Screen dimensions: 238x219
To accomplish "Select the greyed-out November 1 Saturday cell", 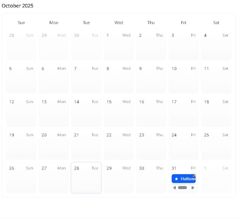I will (x=216, y=178).
